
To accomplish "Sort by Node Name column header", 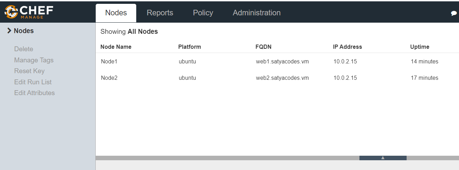I will coord(116,47).
